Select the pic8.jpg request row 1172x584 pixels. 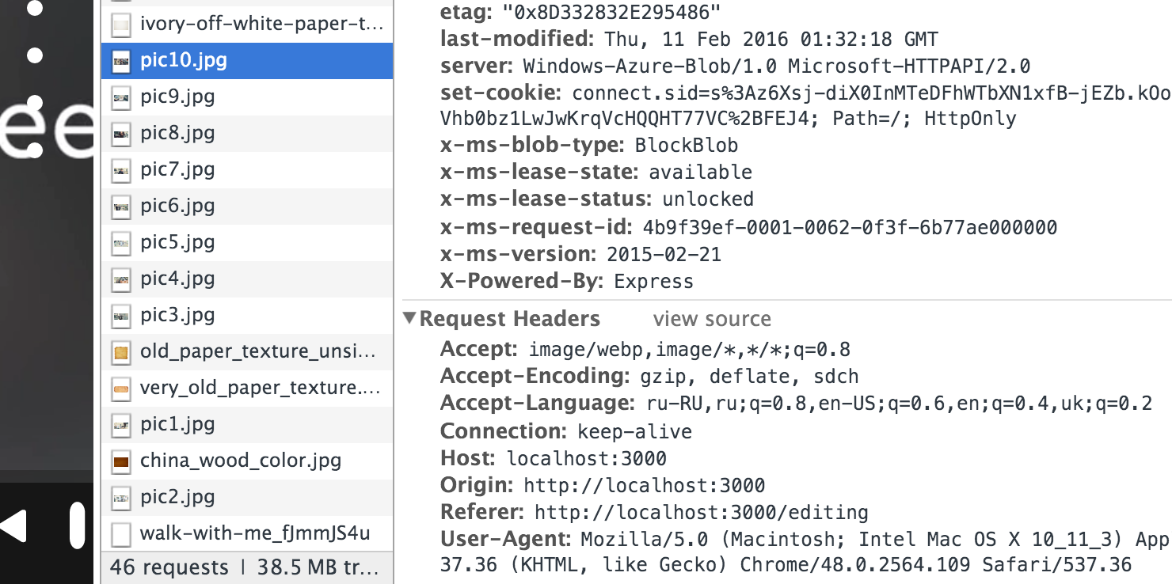[247, 133]
